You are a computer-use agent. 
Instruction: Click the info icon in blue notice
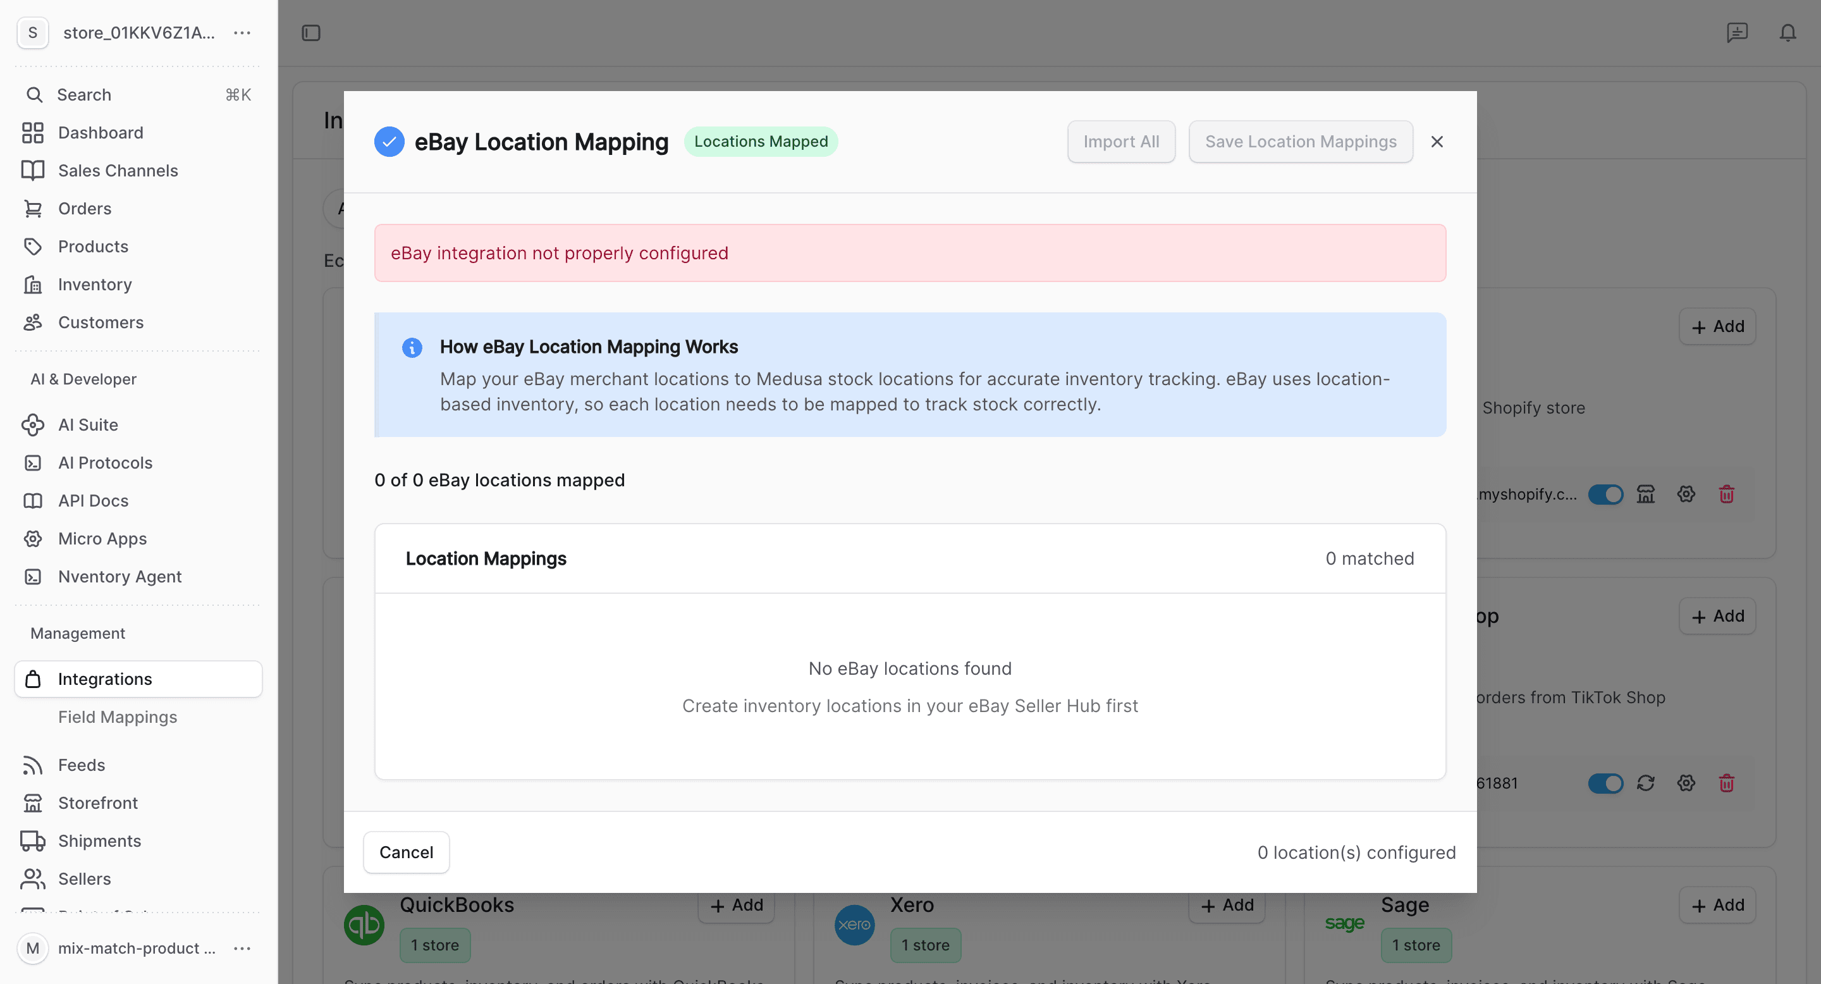[x=412, y=348]
